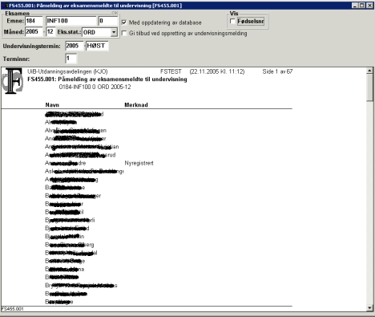This screenshot has height=317, width=375.
Task: Toggle 'Med oppdatering av database' checkbox
Action: click(x=124, y=22)
